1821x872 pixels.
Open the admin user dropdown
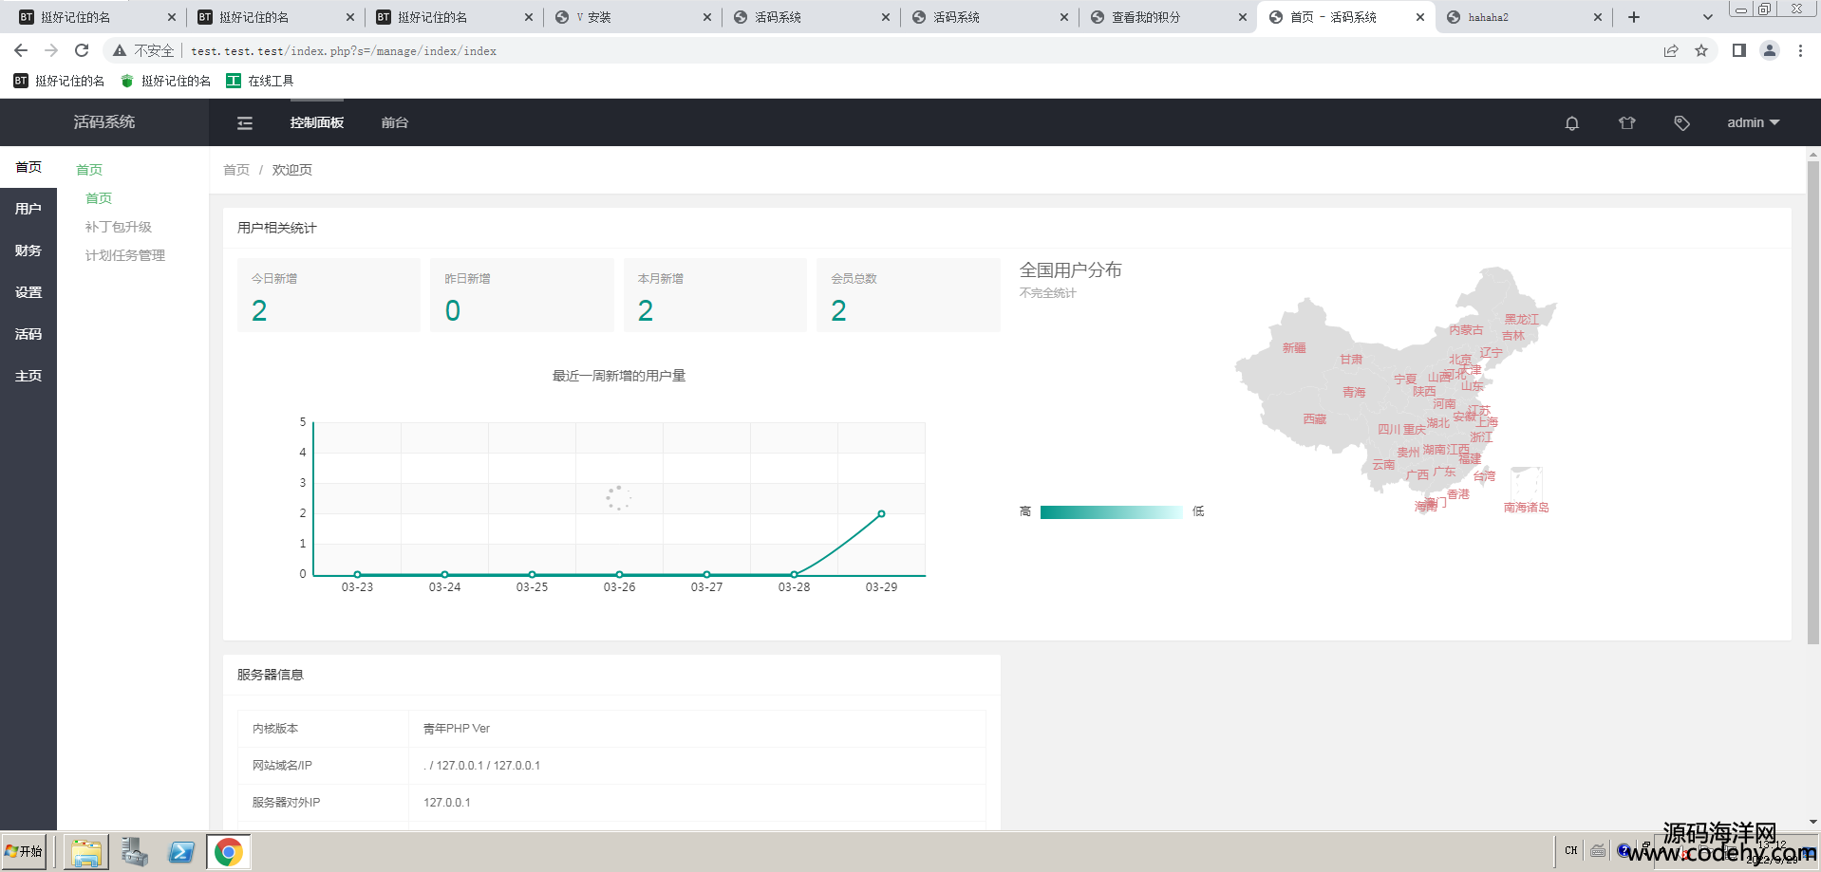tap(1753, 122)
